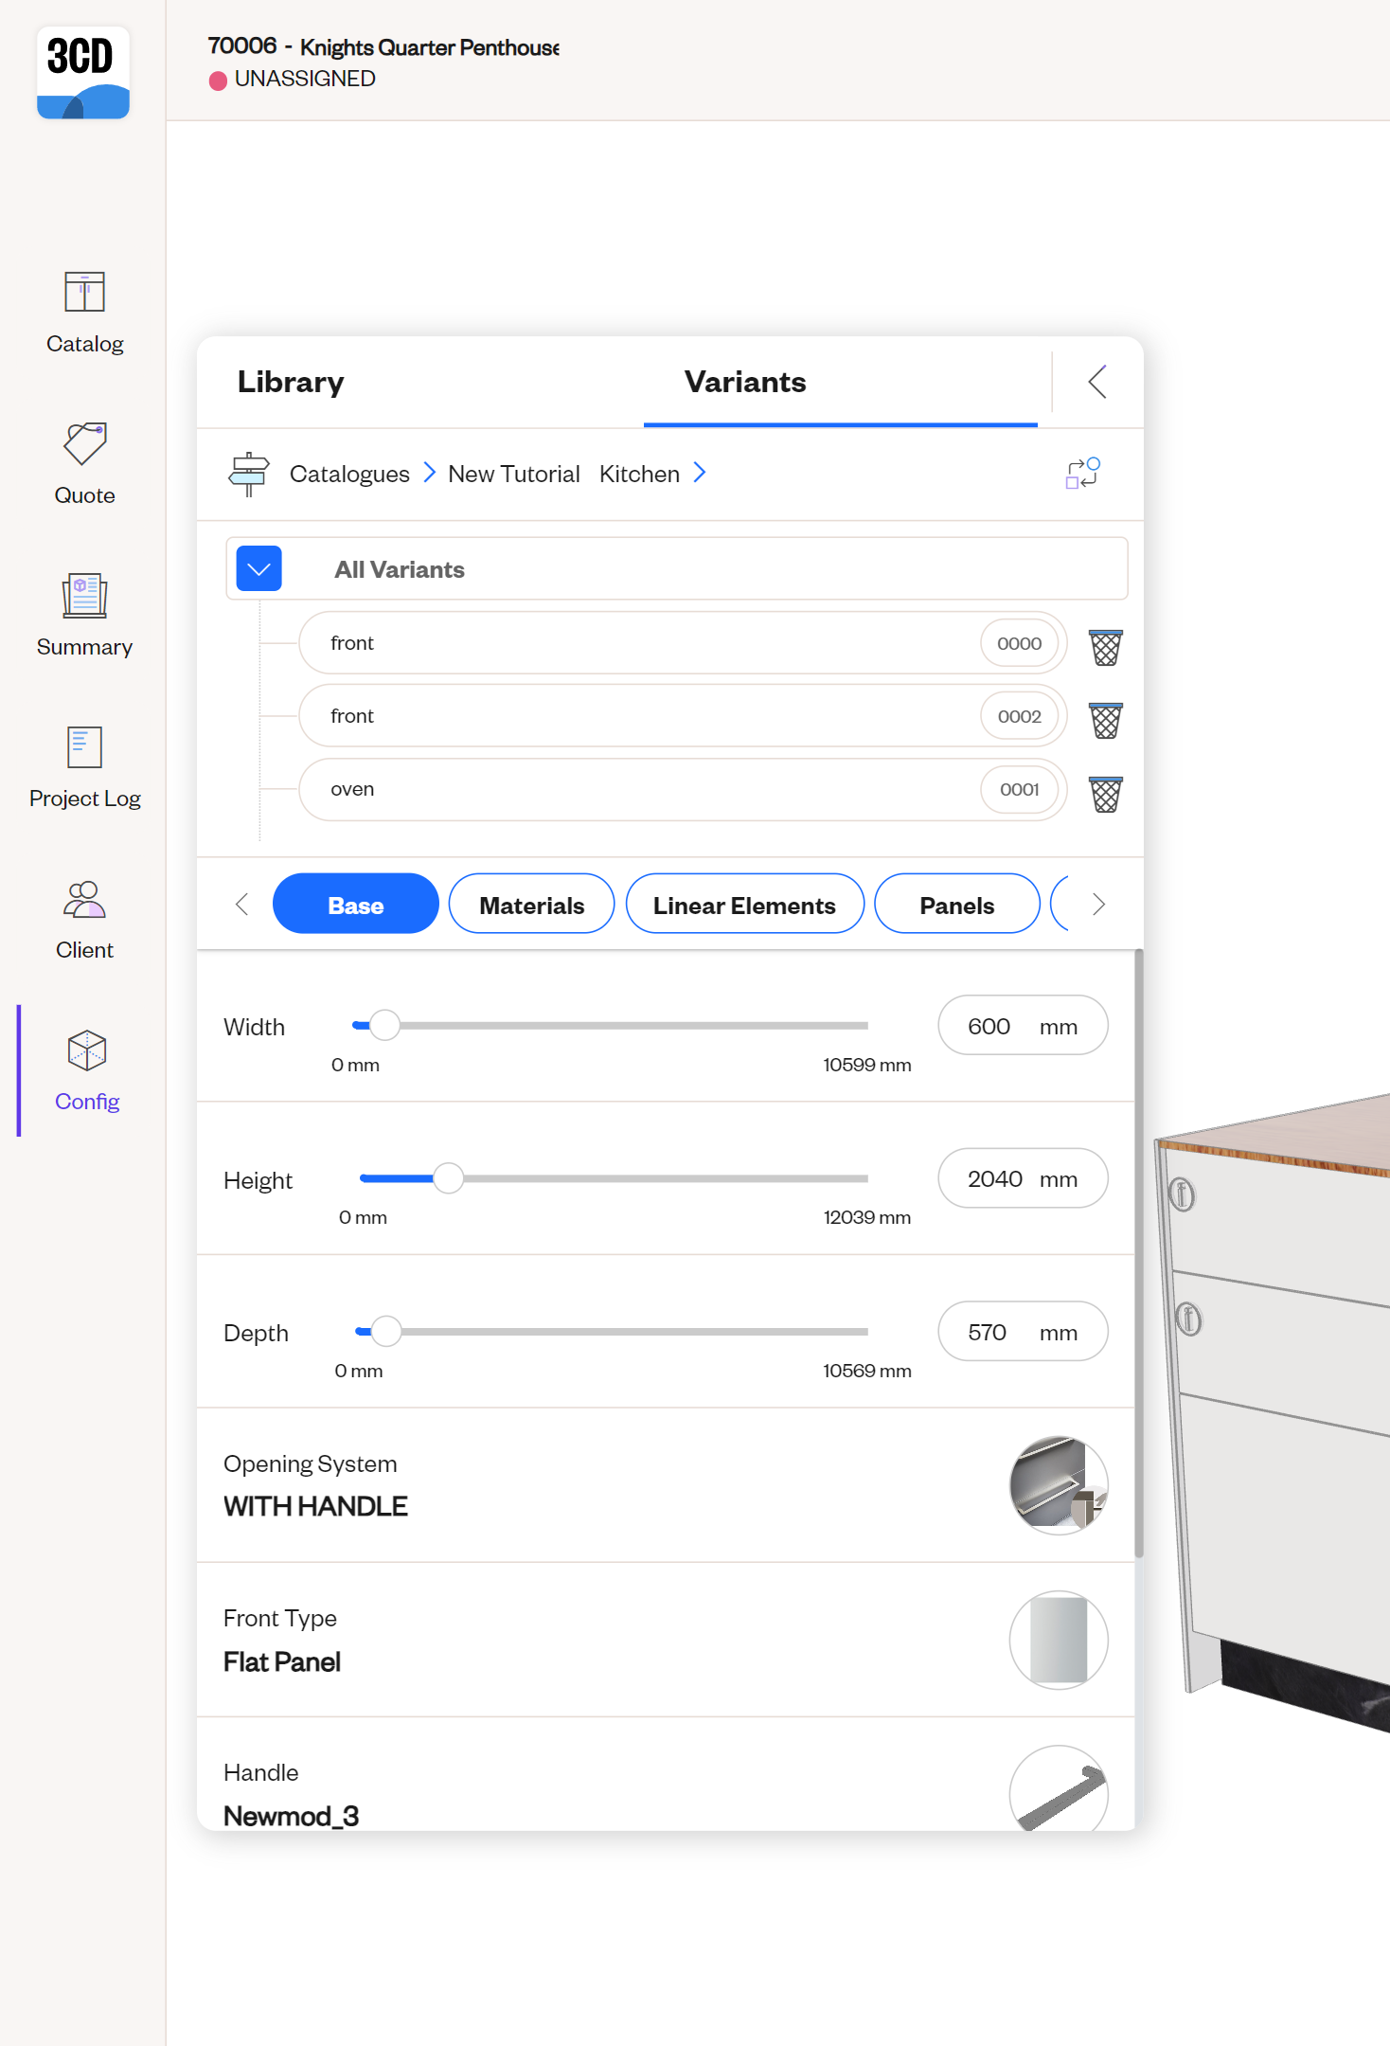Delete the oven 0001 variant
Screen dimensions: 1390x2046
pos(1105,794)
